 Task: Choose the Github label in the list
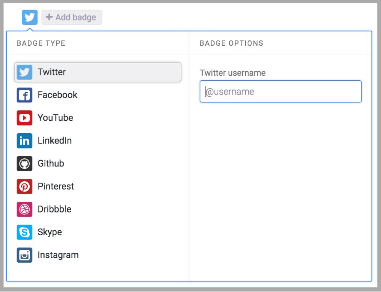(51, 164)
